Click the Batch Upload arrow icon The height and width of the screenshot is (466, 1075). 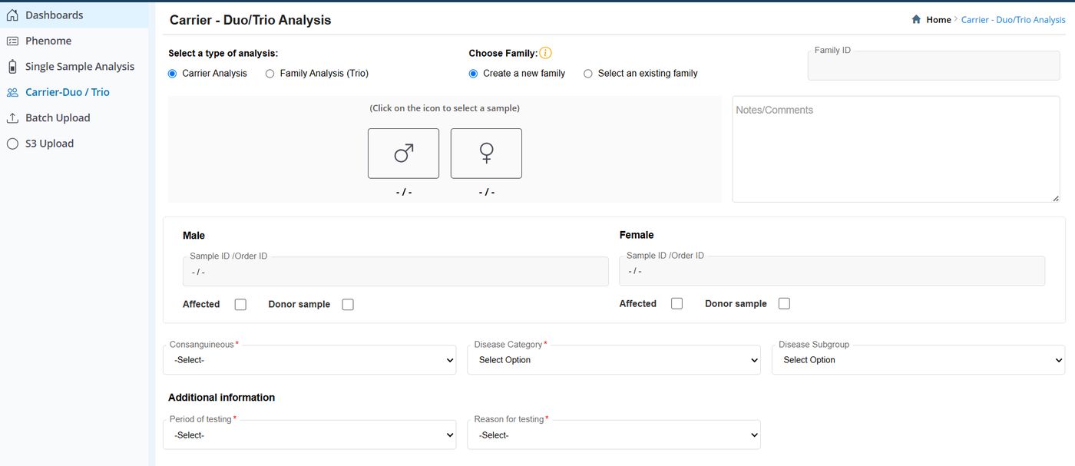click(12, 117)
